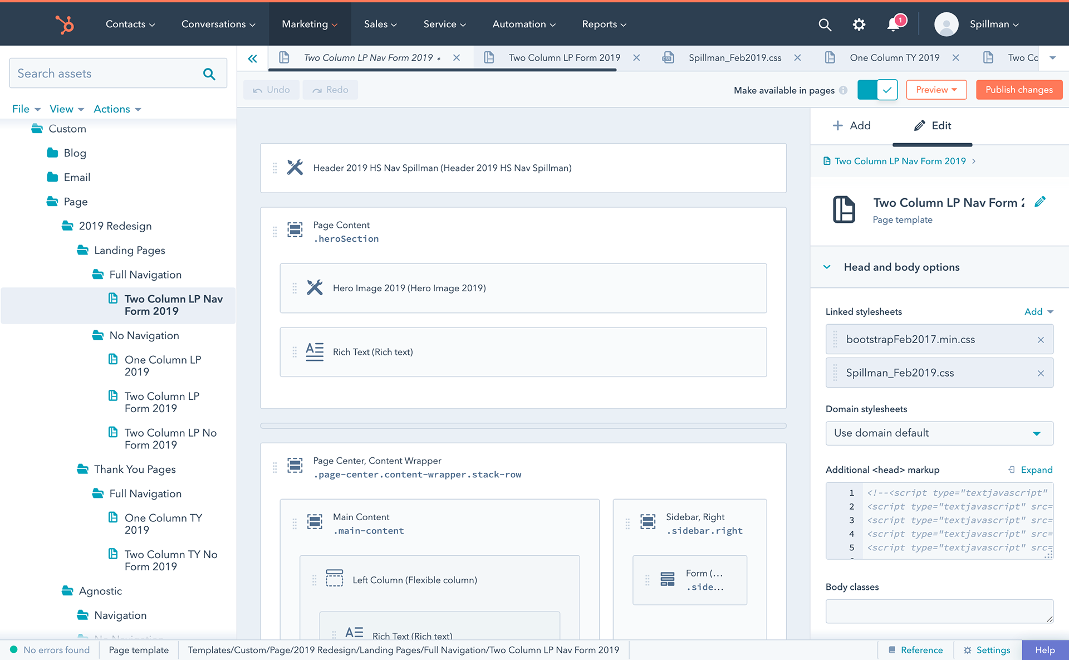Image resolution: width=1069 pixels, height=660 pixels.
Task: Open the Reports menu
Action: click(604, 25)
